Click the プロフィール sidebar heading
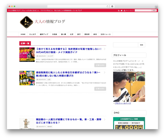This screenshot has height=139, width=165. coord(129,55)
